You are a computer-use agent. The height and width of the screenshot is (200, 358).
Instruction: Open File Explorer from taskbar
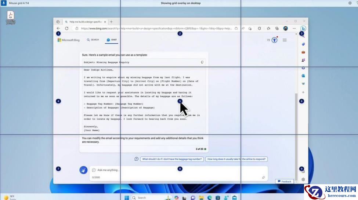201,197
